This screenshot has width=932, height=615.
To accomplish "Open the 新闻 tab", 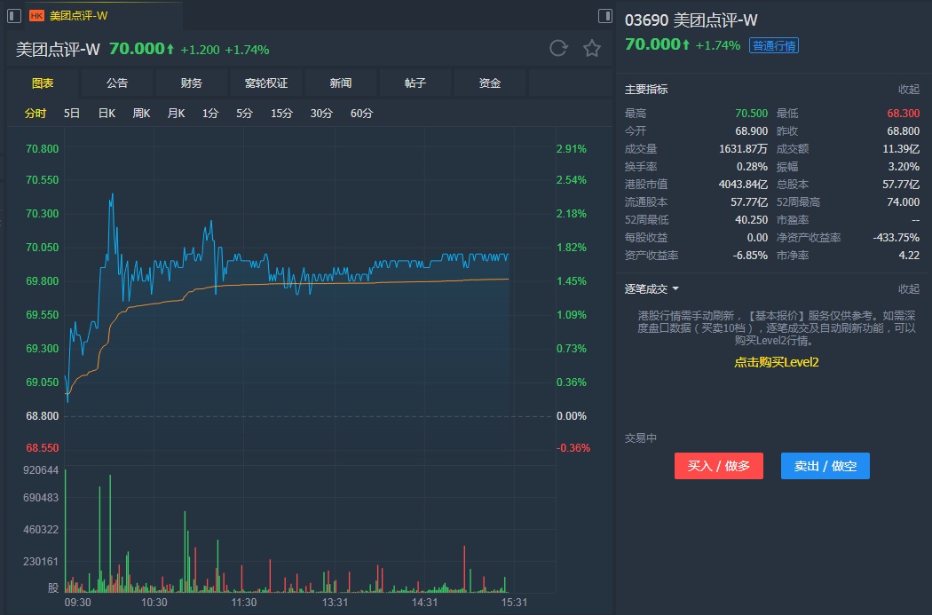I will (x=341, y=83).
